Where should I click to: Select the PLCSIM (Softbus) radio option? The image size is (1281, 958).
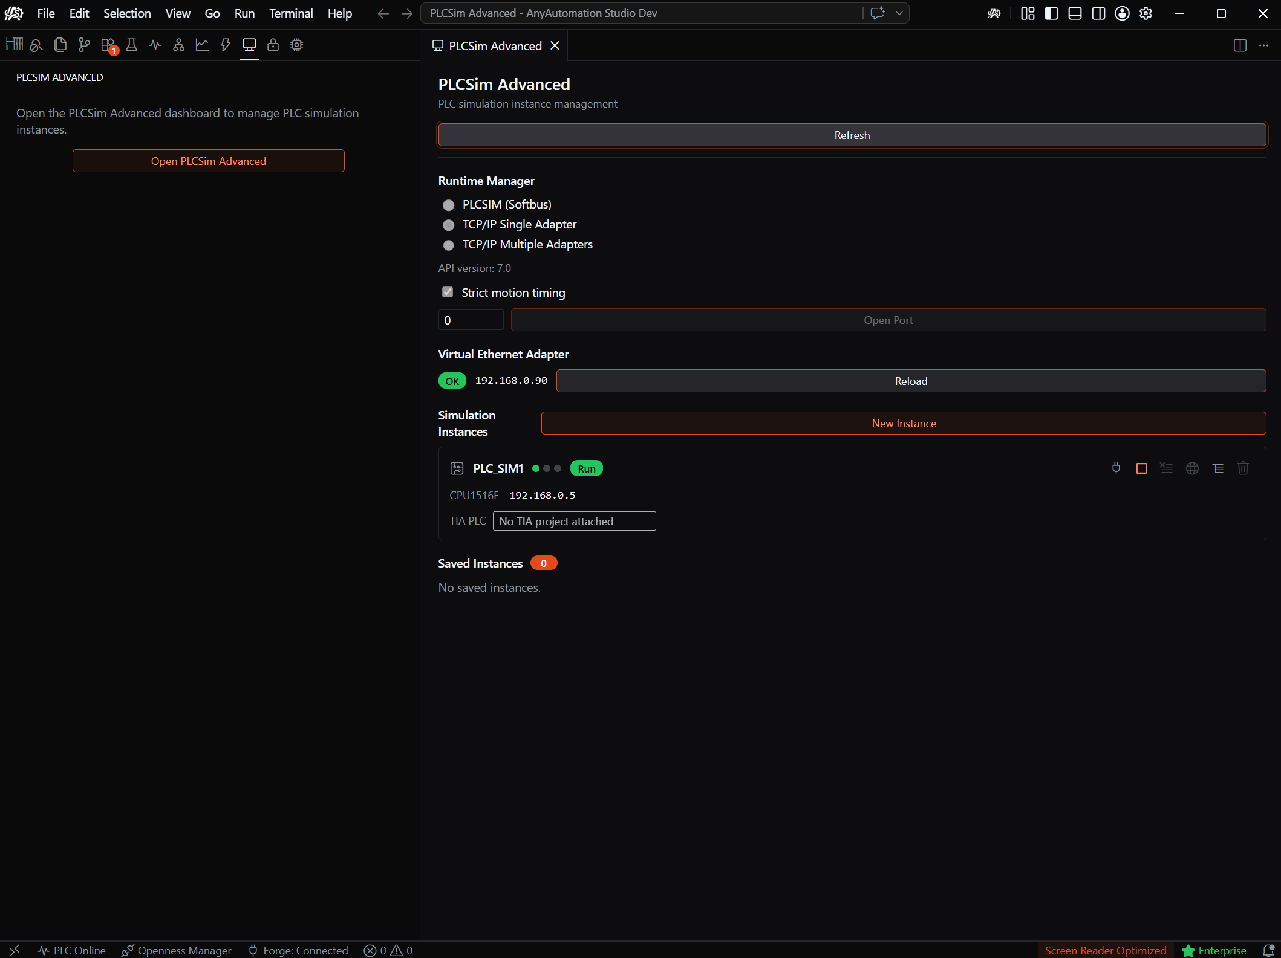tap(448, 205)
